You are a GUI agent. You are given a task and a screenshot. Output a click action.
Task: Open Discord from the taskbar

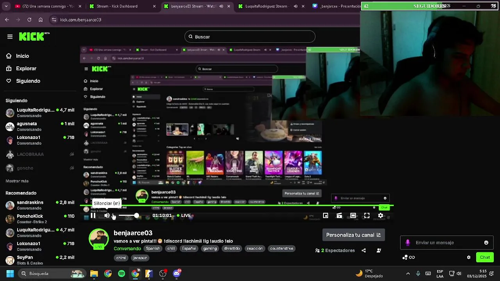(177, 273)
